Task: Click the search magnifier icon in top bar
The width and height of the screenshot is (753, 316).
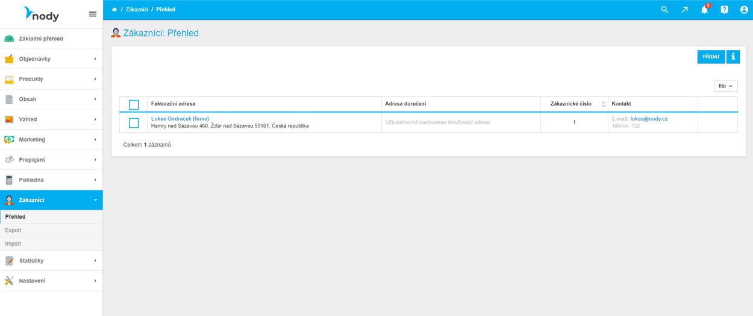Action: click(x=664, y=10)
